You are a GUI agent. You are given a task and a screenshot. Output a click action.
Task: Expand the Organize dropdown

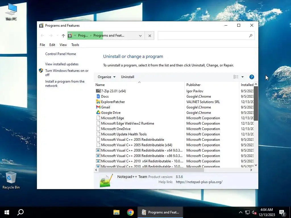point(107,77)
